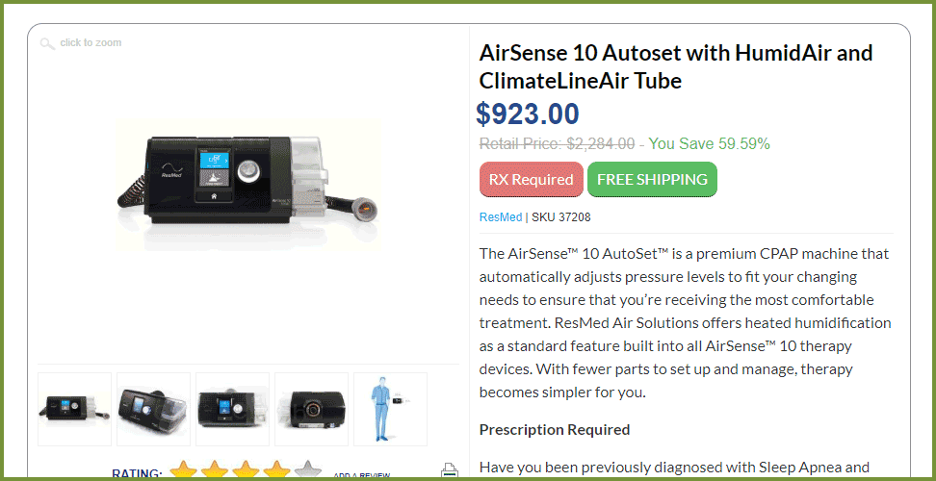Click the second gold rating star
Screen dimensions: 936x481
click(215, 469)
